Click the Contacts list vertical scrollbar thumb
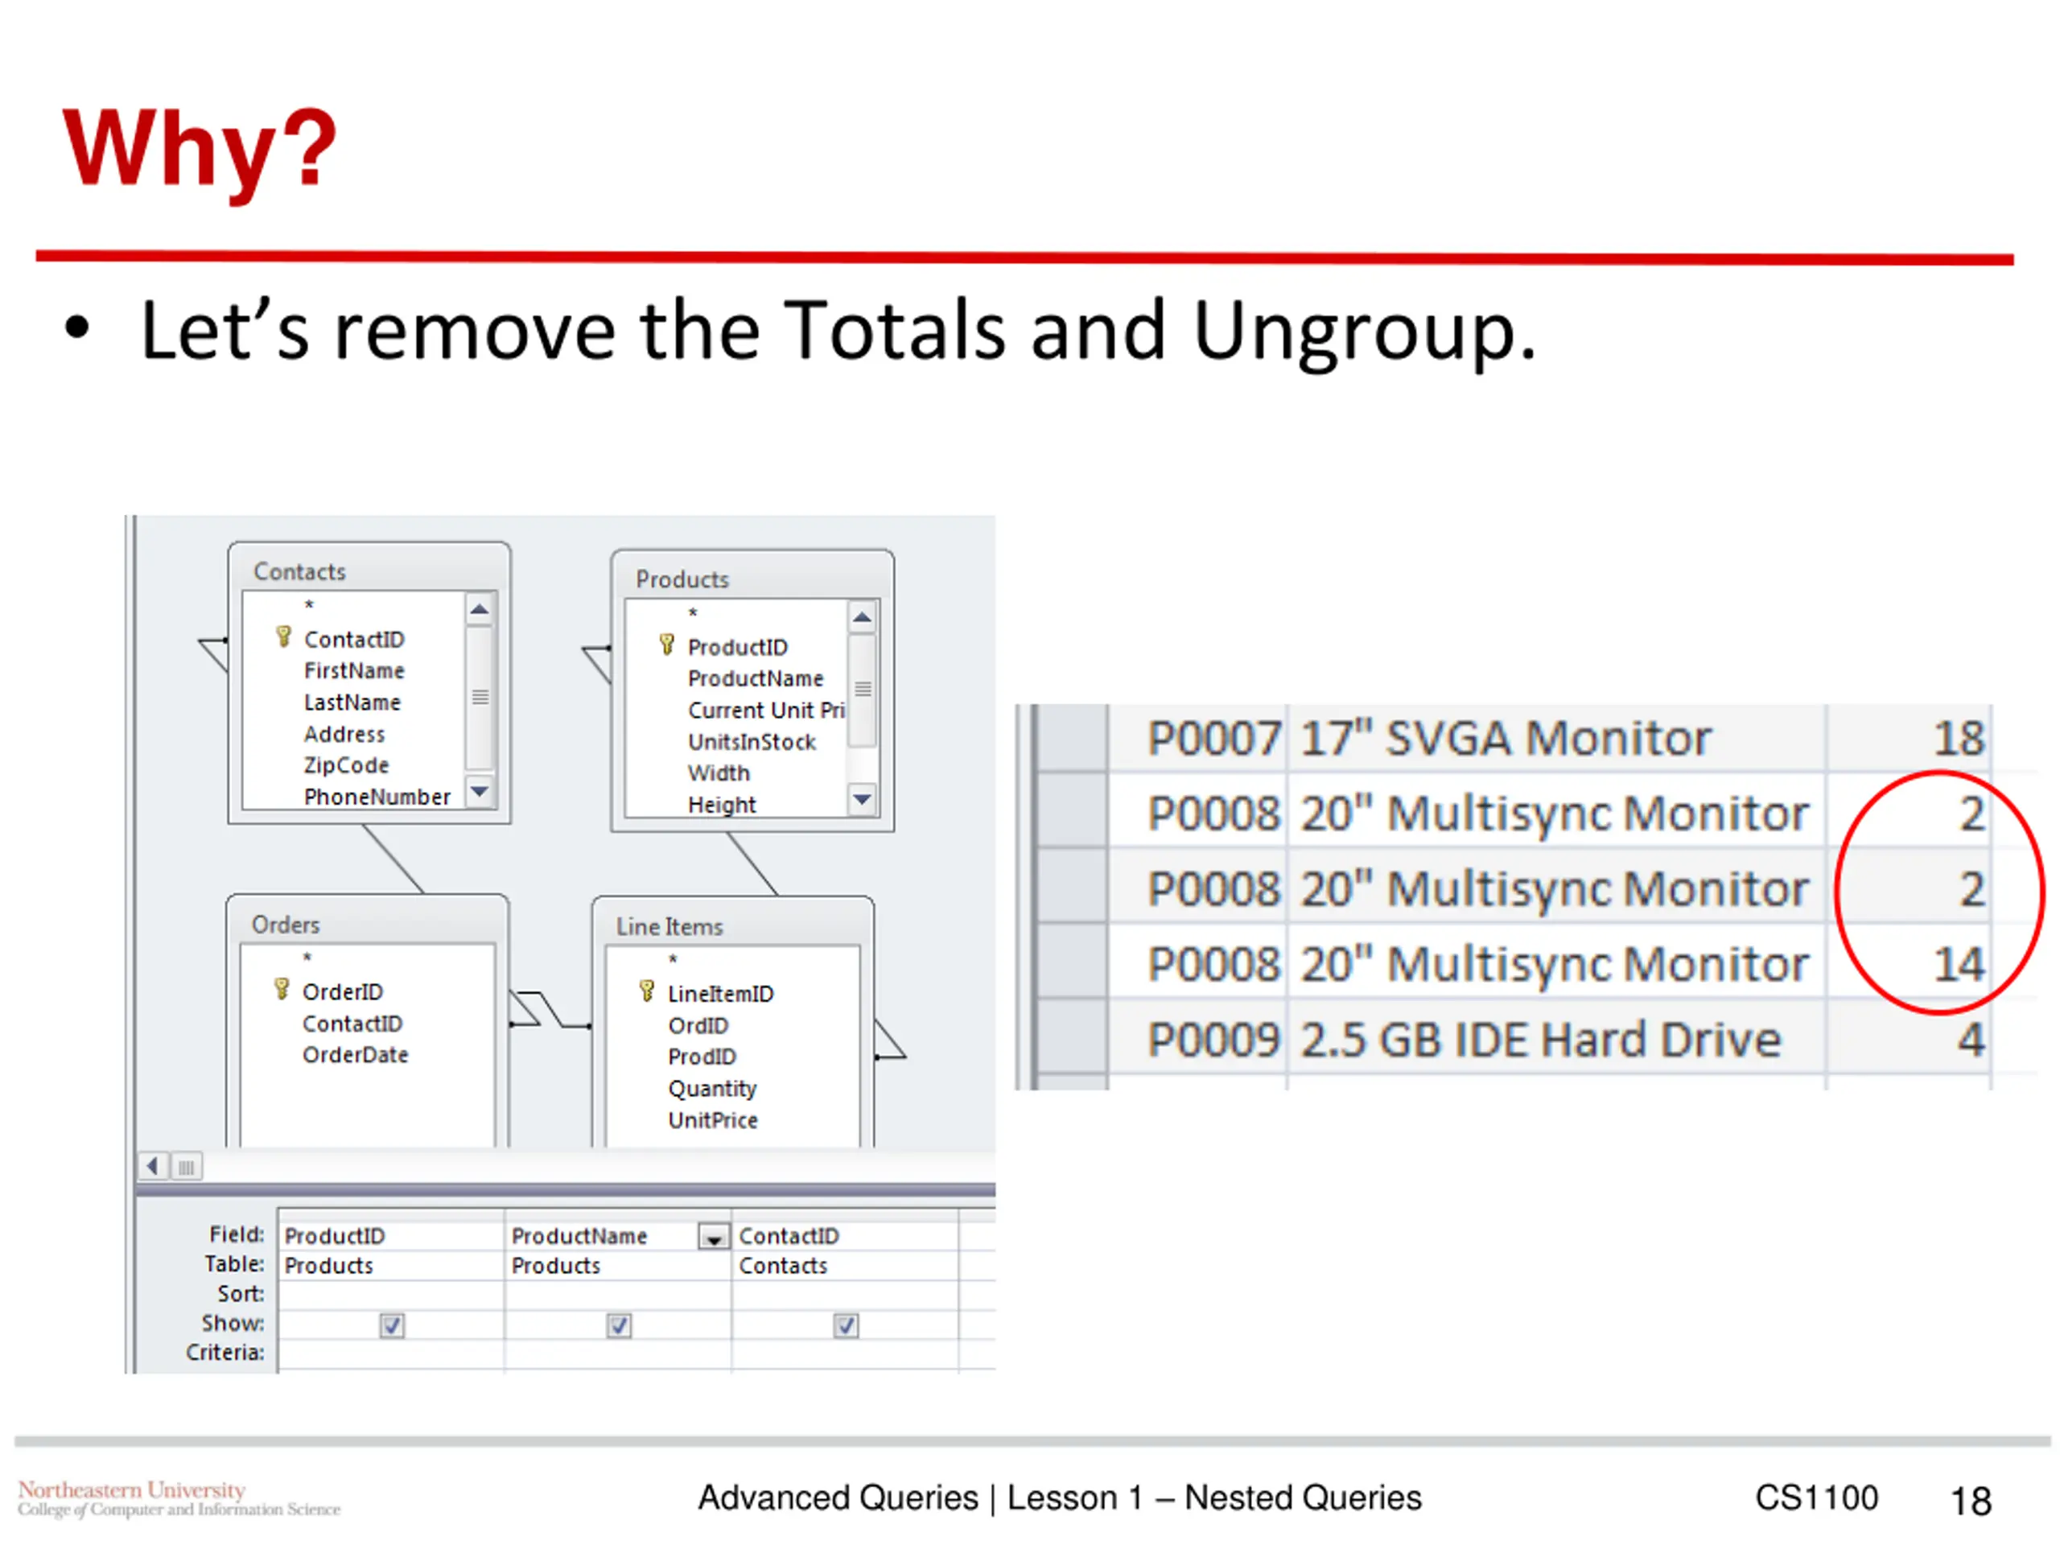The height and width of the screenshot is (1545, 2060). click(x=480, y=698)
